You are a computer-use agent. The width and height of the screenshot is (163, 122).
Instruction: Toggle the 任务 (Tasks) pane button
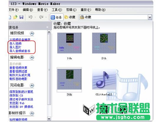(x=56, y=17)
